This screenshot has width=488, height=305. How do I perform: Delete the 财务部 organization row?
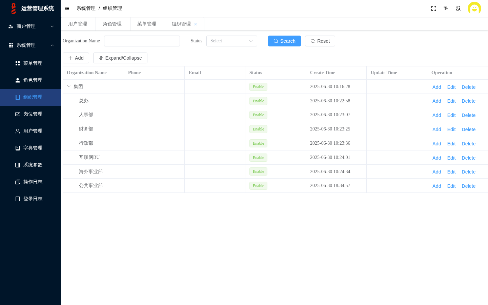[469, 129]
